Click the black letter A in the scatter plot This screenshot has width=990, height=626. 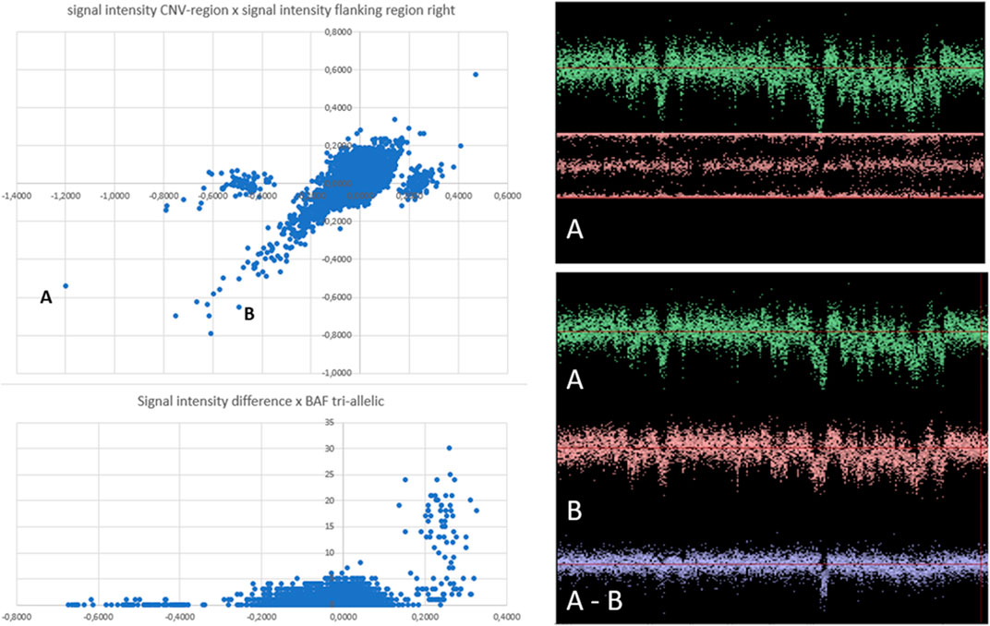(x=46, y=297)
